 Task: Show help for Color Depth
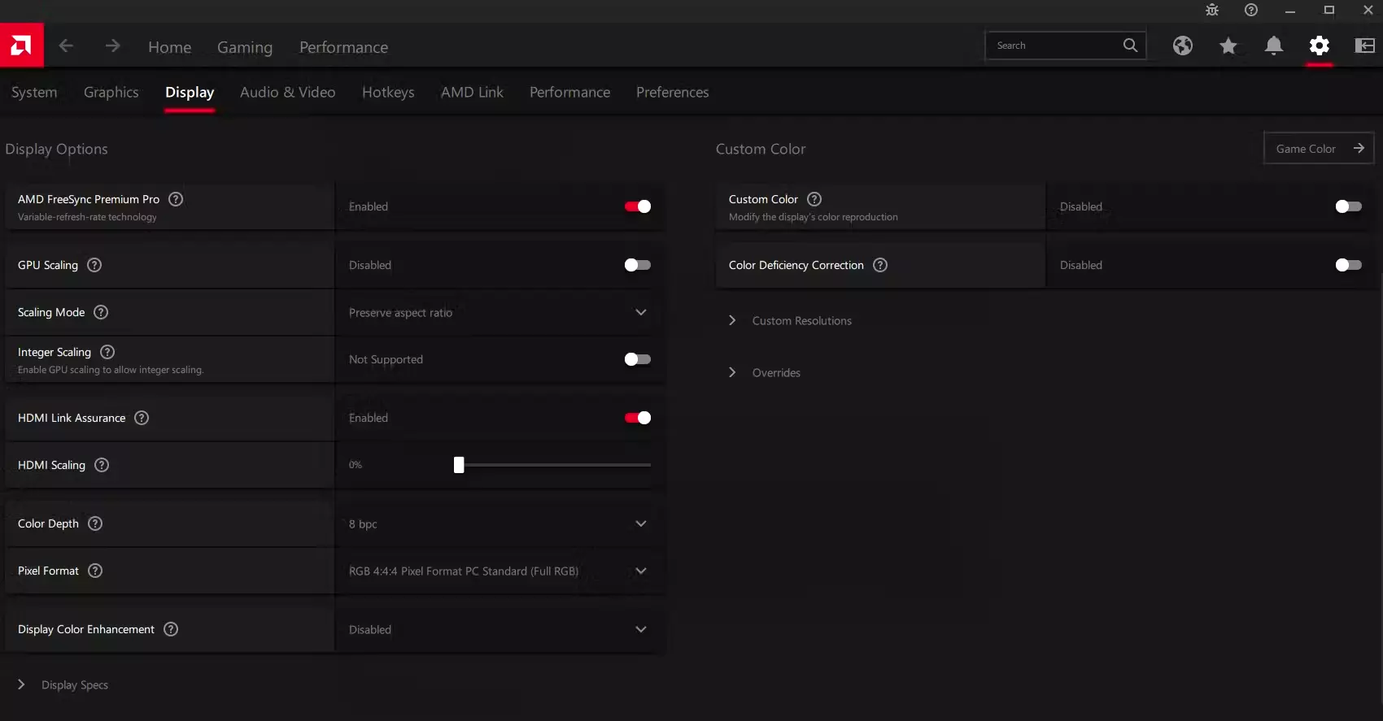pyautogui.click(x=95, y=523)
